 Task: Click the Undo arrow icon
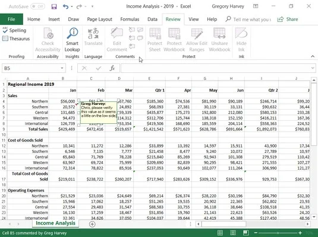point(65,7)
